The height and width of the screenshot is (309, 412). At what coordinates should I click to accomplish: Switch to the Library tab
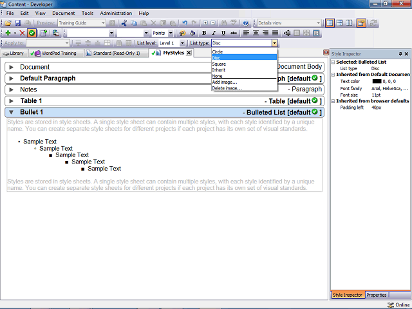pyautogui.click(x=14, y=53)
